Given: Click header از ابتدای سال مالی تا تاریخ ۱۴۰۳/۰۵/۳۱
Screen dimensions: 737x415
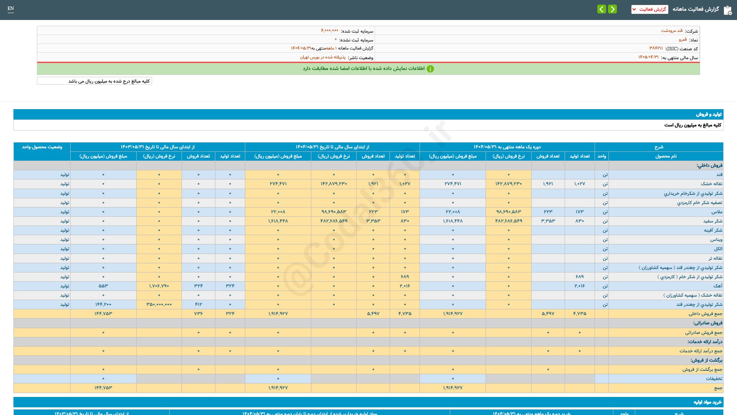Looking at the screenshot, I should click(158, 147).
